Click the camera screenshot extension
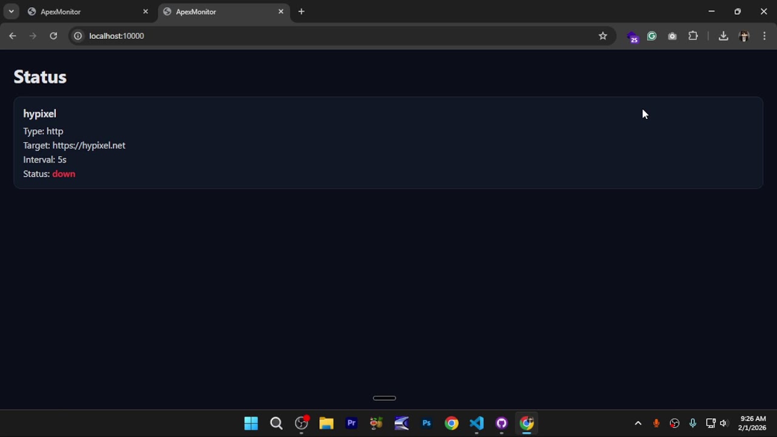Image resolution: width=777 pixels, height=437 pixels. [x=672, y=36]
